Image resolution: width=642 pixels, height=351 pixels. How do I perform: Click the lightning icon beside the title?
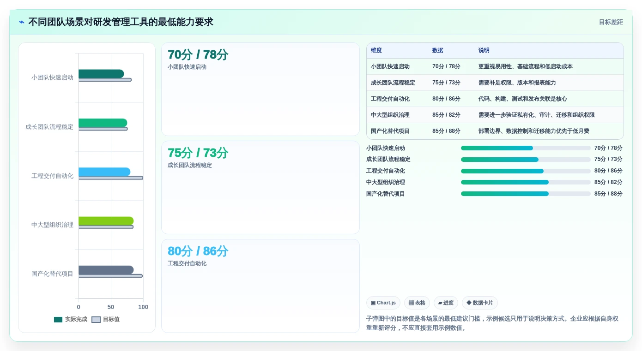tap(22, 22)
